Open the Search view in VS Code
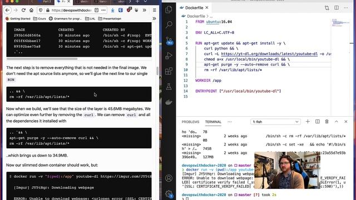The height and width of the screenshot is (200, 356). coord(169,24)
